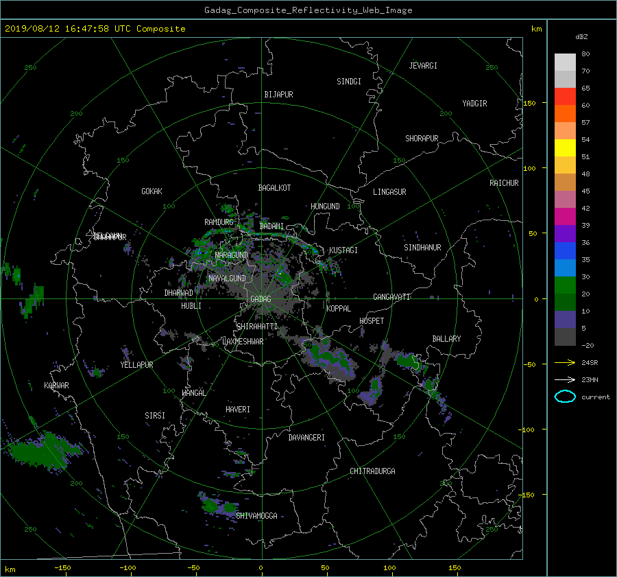Image resolution: width=617 pixels, height=577 pixels.
Task: Click the SINDGI city label
Action: (x=349, y=82)
